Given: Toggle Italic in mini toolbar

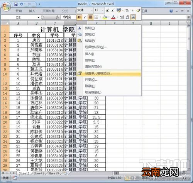Looking at the screenshot, I should [x=85, y=17].
